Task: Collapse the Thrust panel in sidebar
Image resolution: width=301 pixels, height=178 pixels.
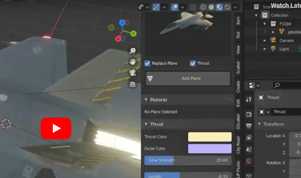Action: tap(146, 124)
